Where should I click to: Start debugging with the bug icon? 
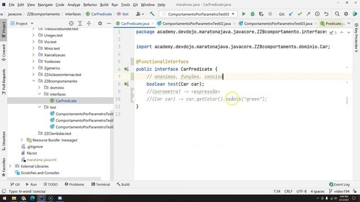[x=253, y=14]
